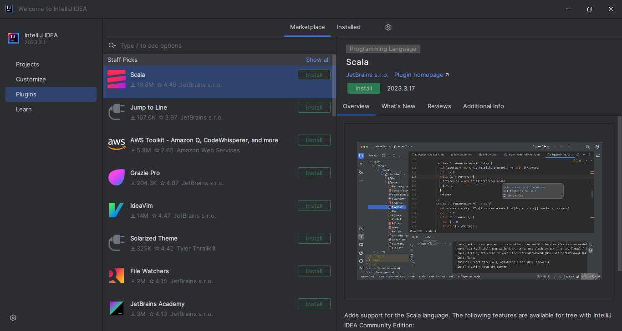This screenshot has height=331, width=622.
Task: Click Scala's 19.8M download count
Action: tap(142, 85)
